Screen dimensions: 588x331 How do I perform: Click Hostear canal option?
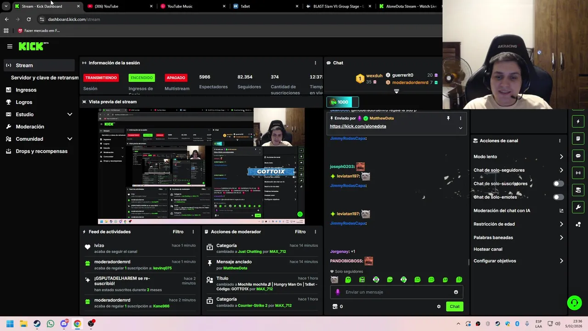click(x=488, y=249)
